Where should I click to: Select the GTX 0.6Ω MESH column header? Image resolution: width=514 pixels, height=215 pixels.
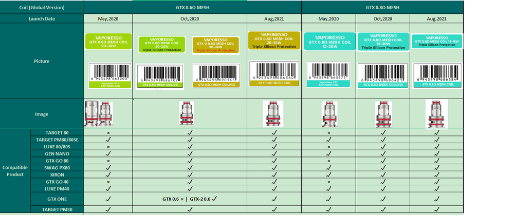point(191,7)
